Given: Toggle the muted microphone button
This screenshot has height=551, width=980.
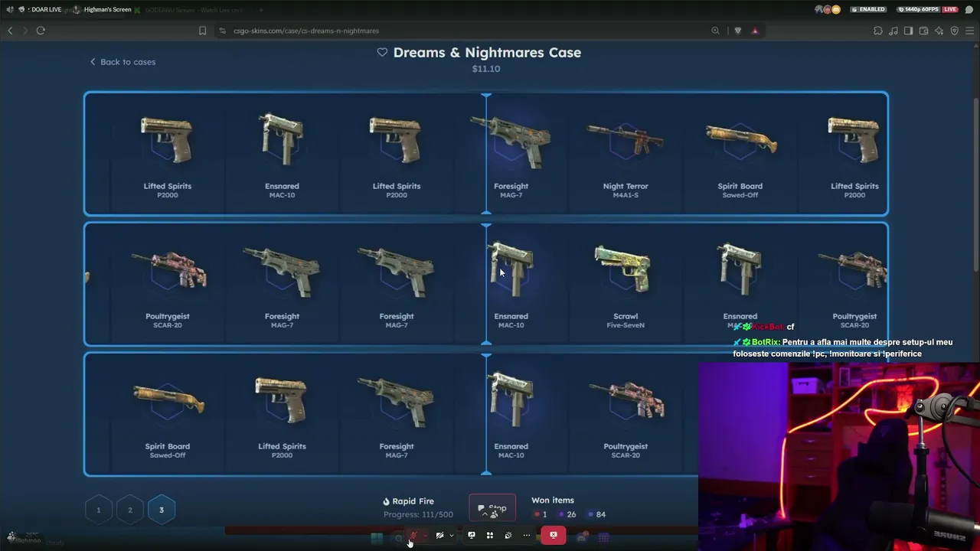Looking at the screenshot, I should [x=413, y=536].
